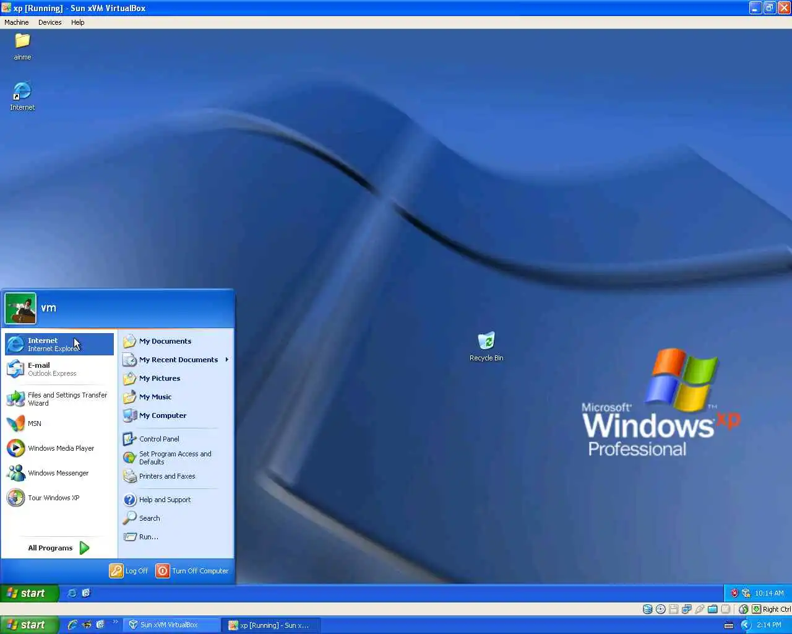Open the Run... dialog
Image resolution: width=792 pixels, height=634 pixels.
click(x=176, y=537)
